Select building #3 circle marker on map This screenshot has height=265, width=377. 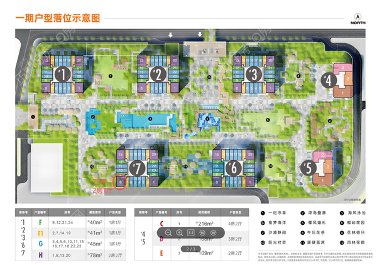tap(254, 74)
